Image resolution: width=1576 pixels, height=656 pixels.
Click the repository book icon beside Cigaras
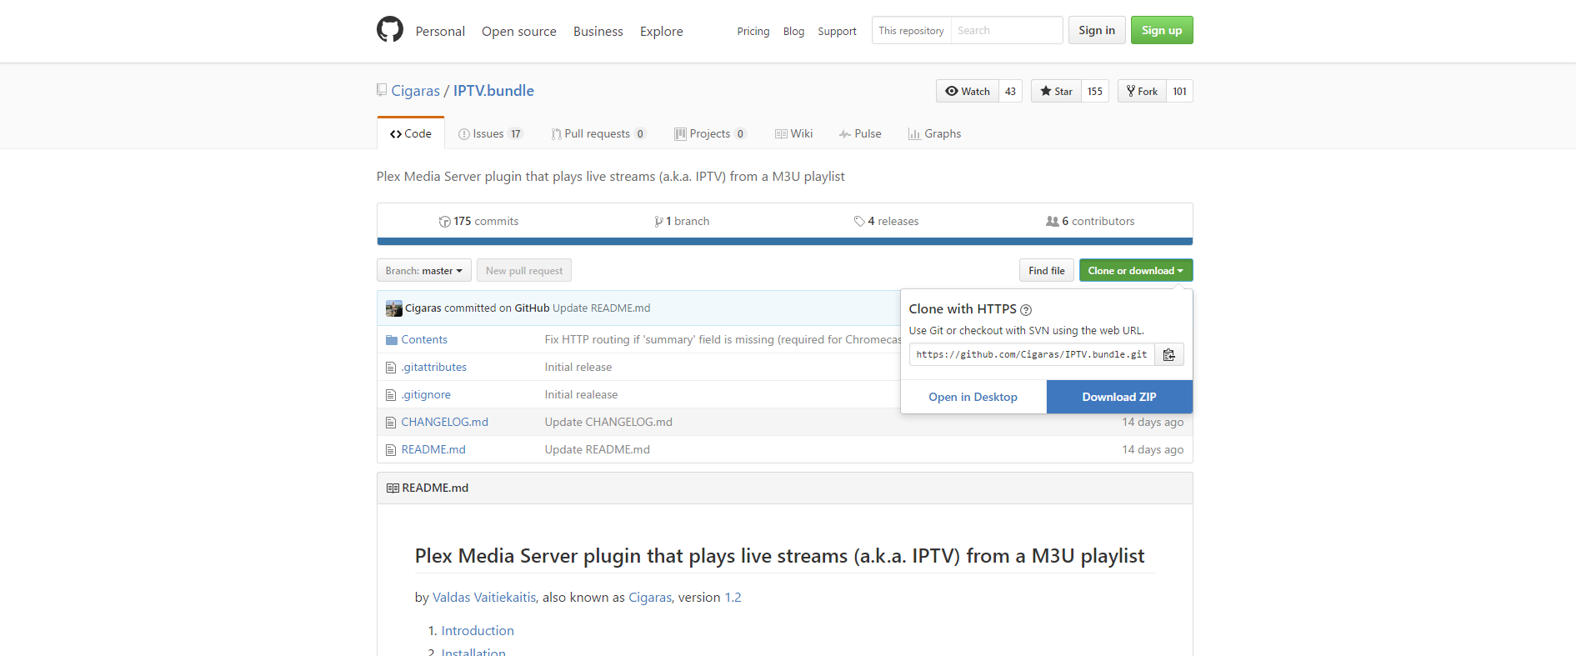click(382, 90)
